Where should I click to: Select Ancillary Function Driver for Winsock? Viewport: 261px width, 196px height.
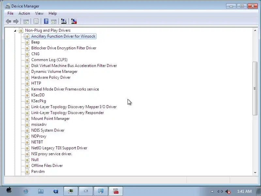(63, 36)
